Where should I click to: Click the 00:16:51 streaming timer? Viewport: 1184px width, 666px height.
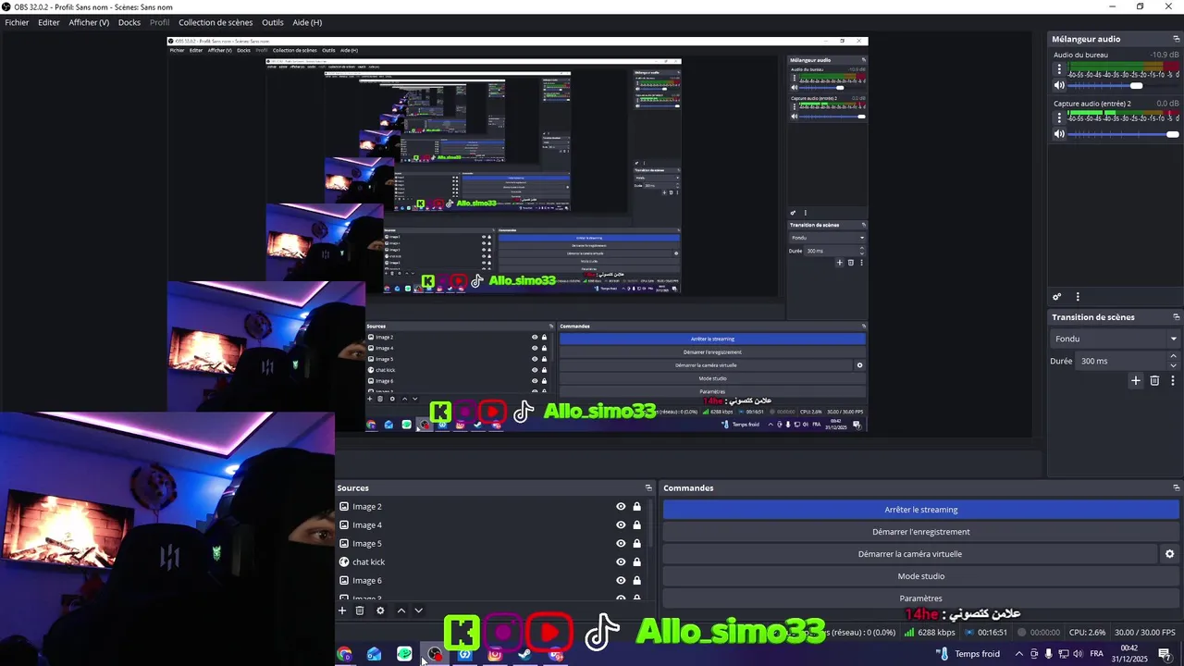986,633
